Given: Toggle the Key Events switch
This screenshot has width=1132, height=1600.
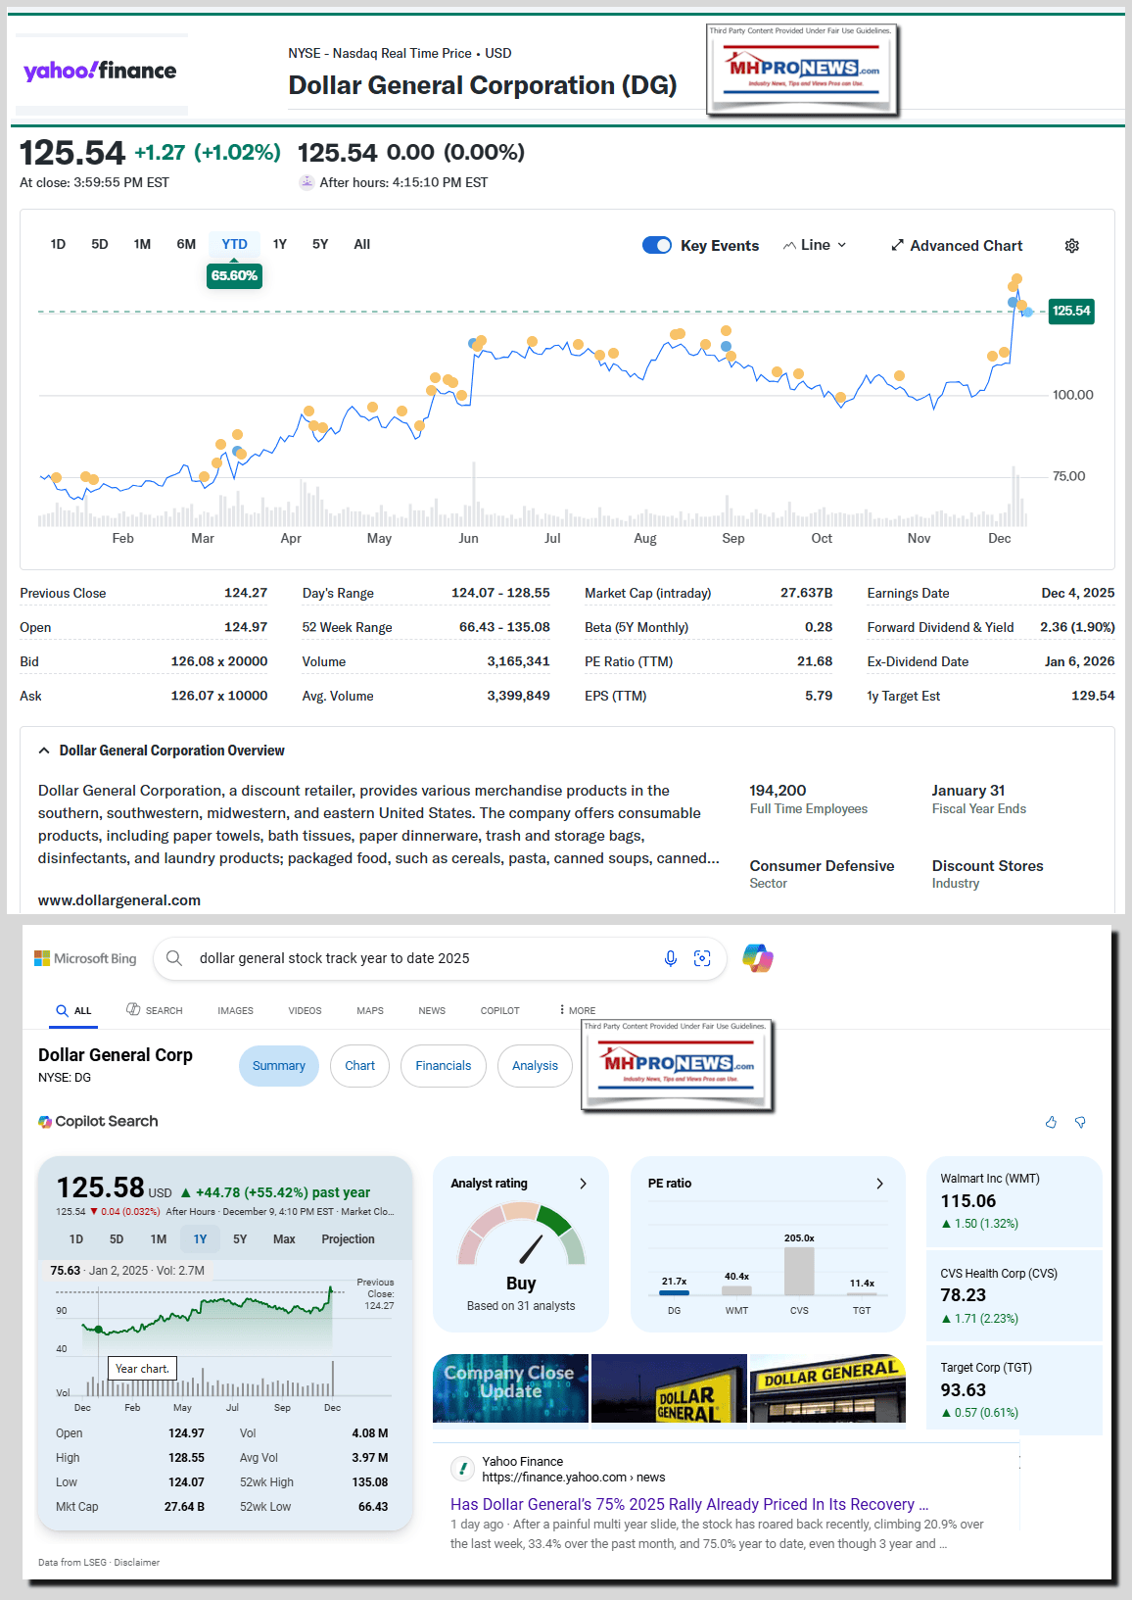Looking at the screenshot, I should (x=657, y=245).
